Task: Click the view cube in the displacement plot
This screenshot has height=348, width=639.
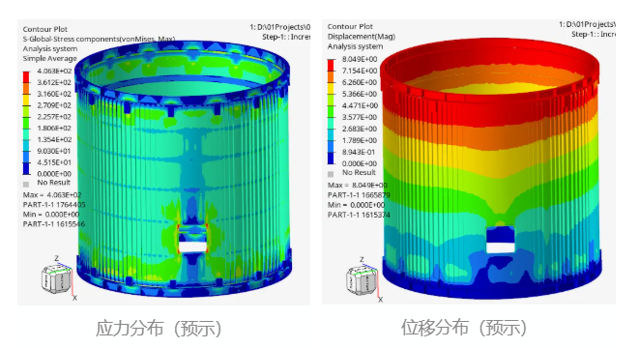Action: tap(361, 280)
